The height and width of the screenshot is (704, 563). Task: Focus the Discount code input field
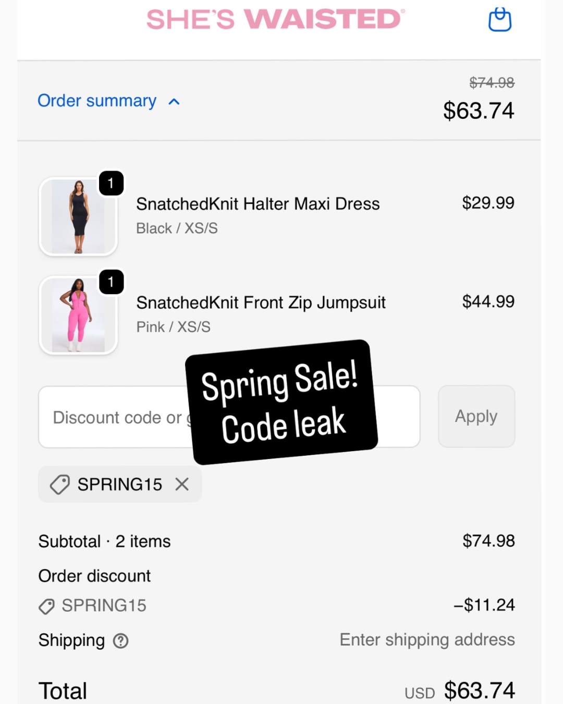(229, 417)
